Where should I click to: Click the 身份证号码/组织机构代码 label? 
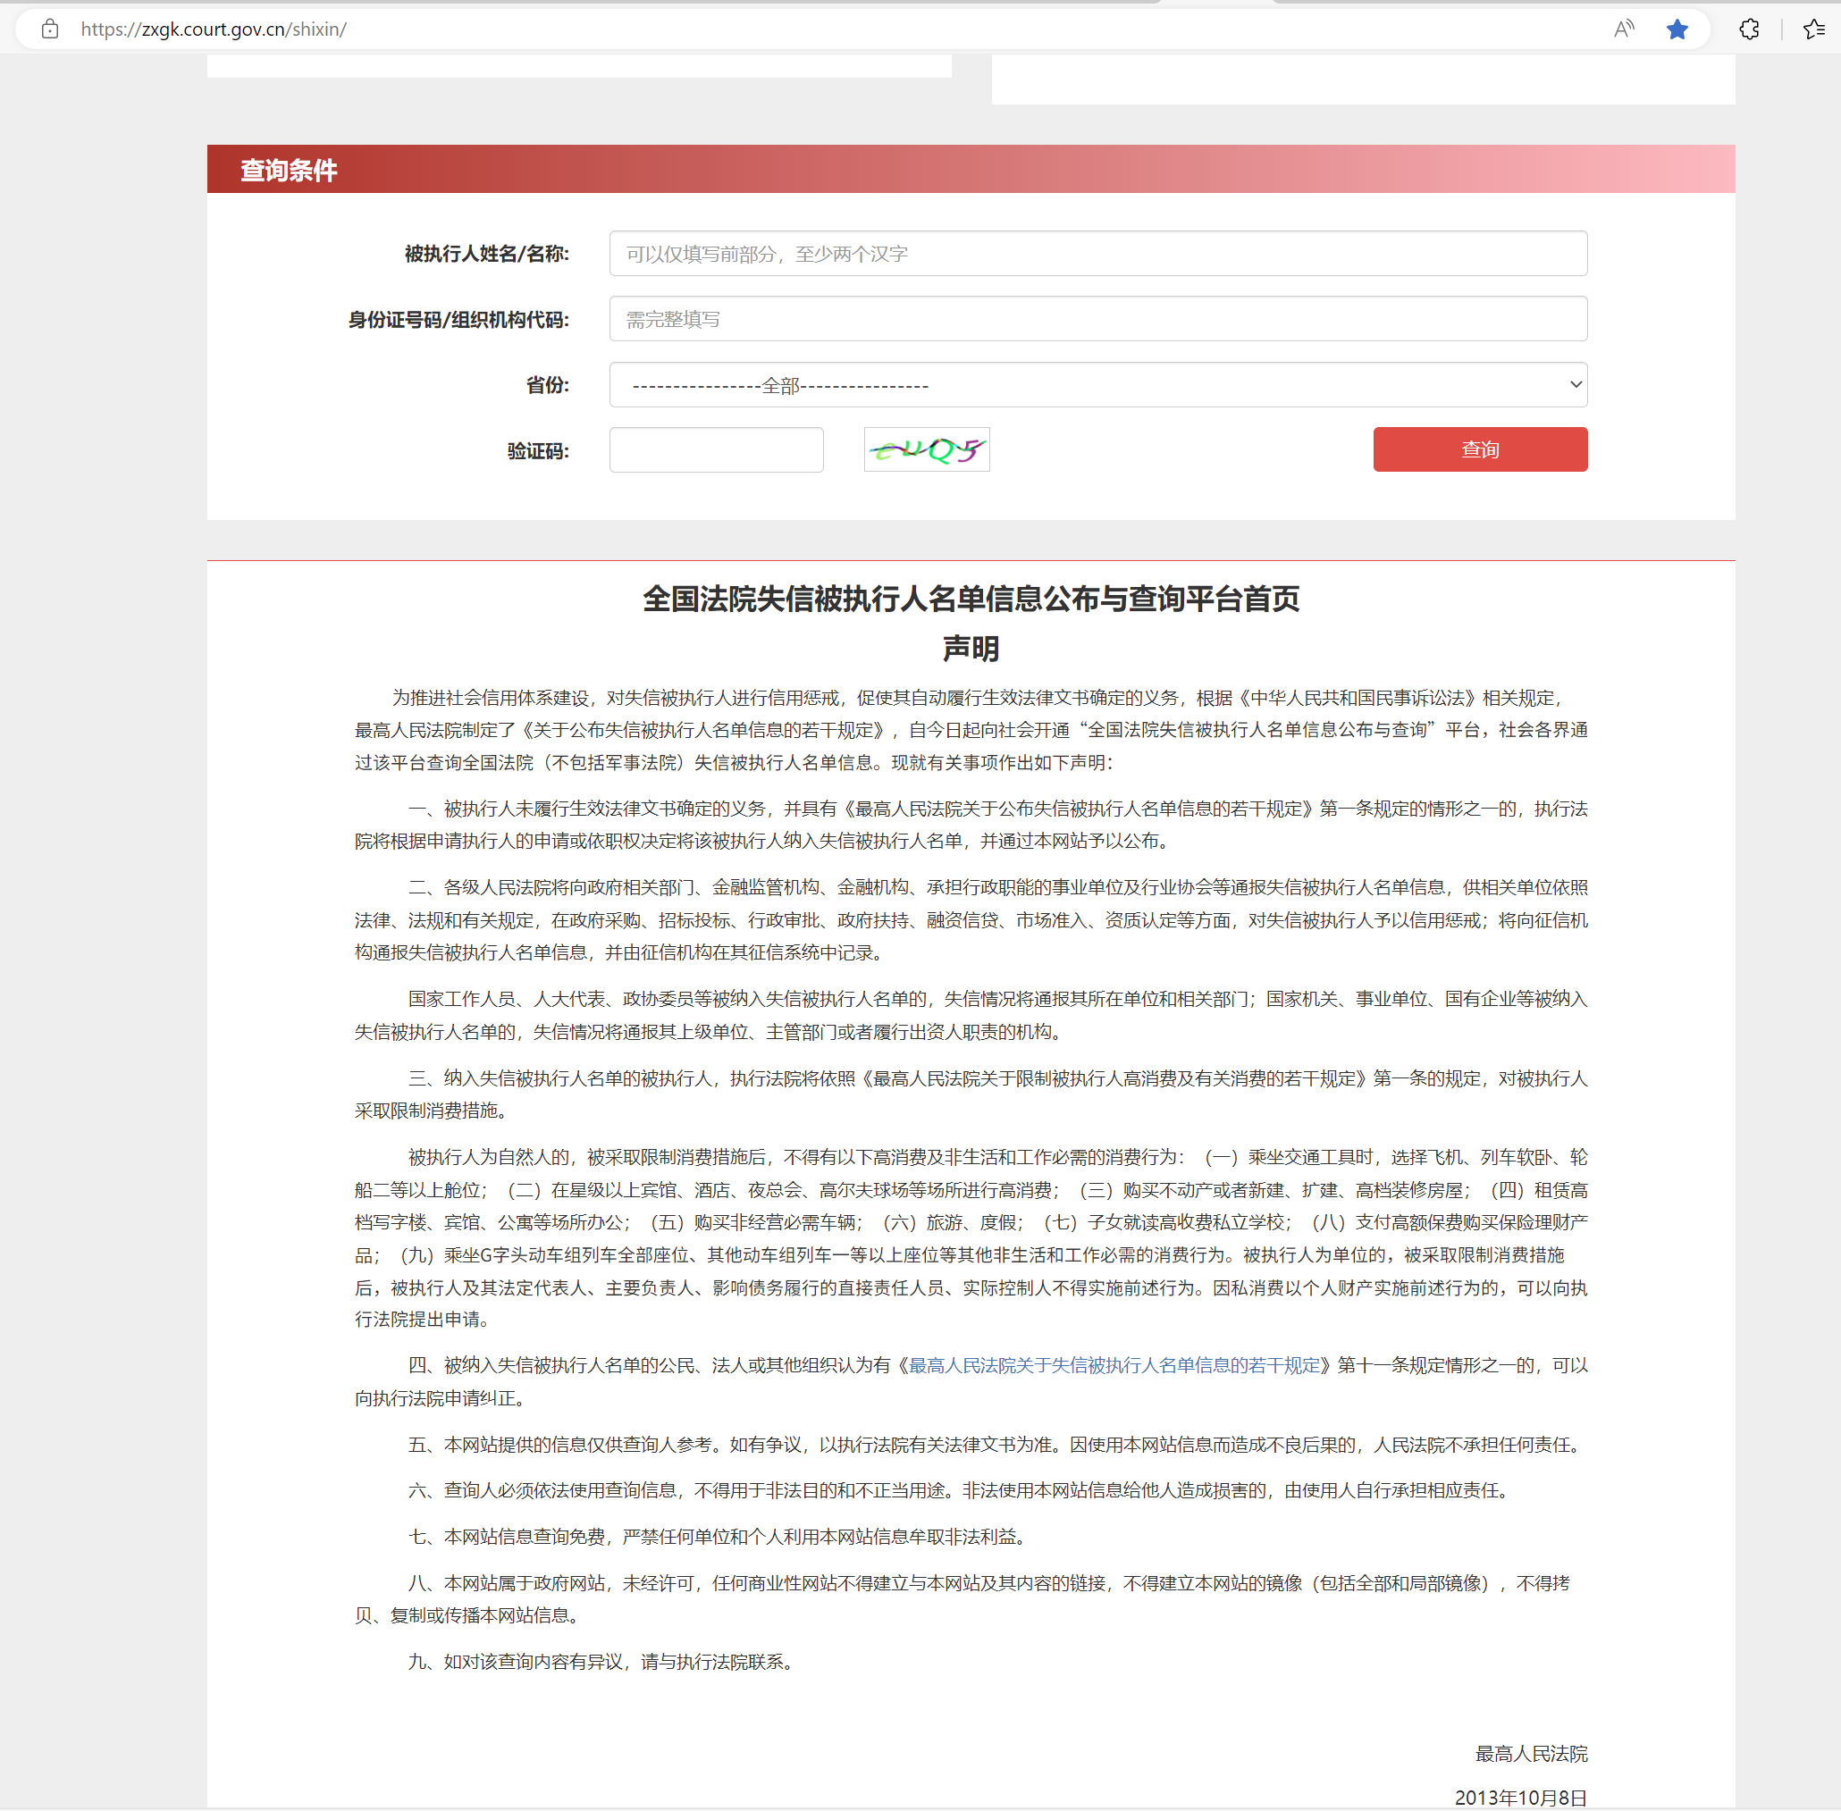coord(458,320)
